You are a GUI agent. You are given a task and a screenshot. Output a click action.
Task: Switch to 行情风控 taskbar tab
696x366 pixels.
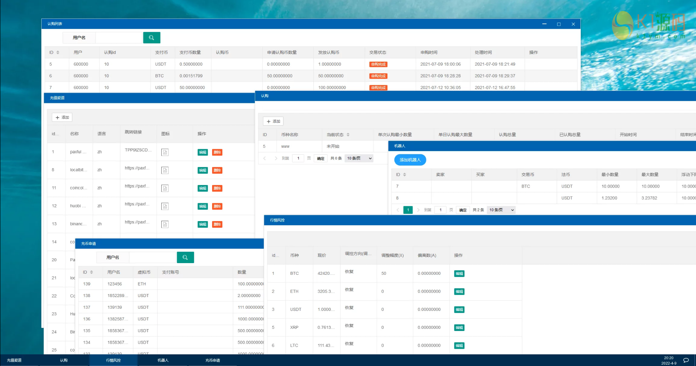tap(113, 360)
